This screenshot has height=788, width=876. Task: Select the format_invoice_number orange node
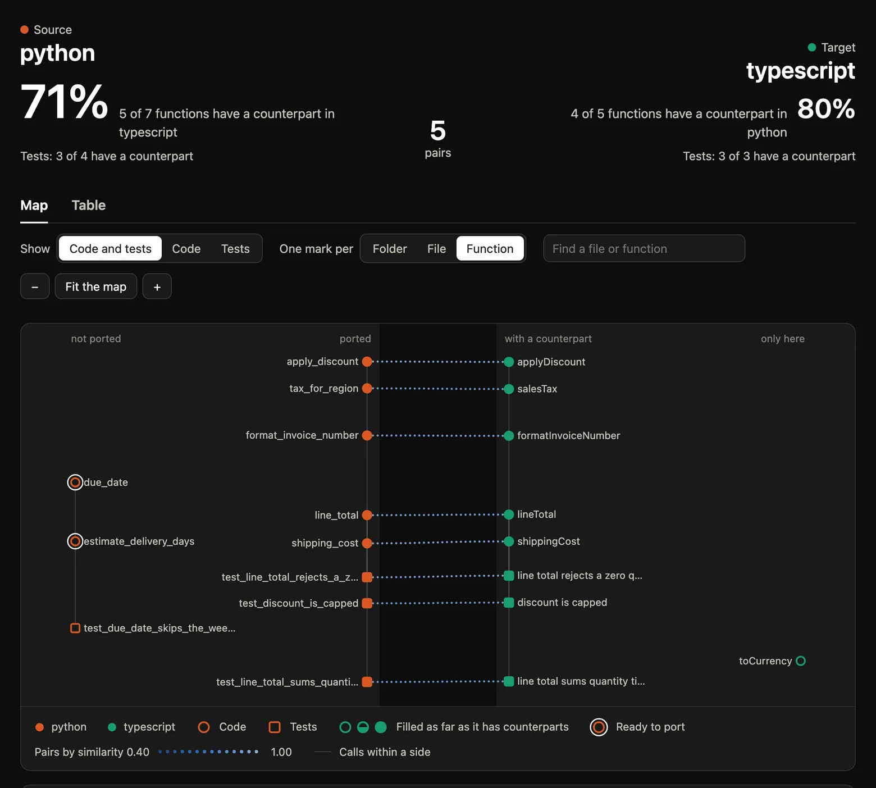(x=367, y=435)
